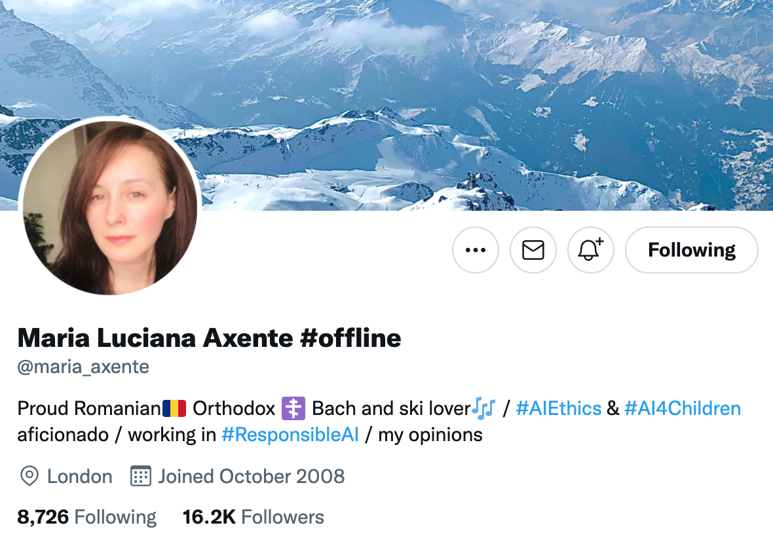Toggle the Following button
Image resolution: width=773 pixels, height=538 pixels.
691,250
